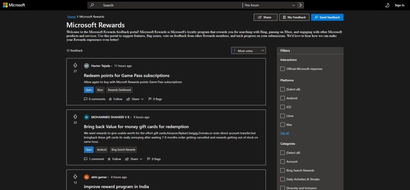
Task: Click the Open status tag on the gift cards post
Action: click(x=89, y=149)
